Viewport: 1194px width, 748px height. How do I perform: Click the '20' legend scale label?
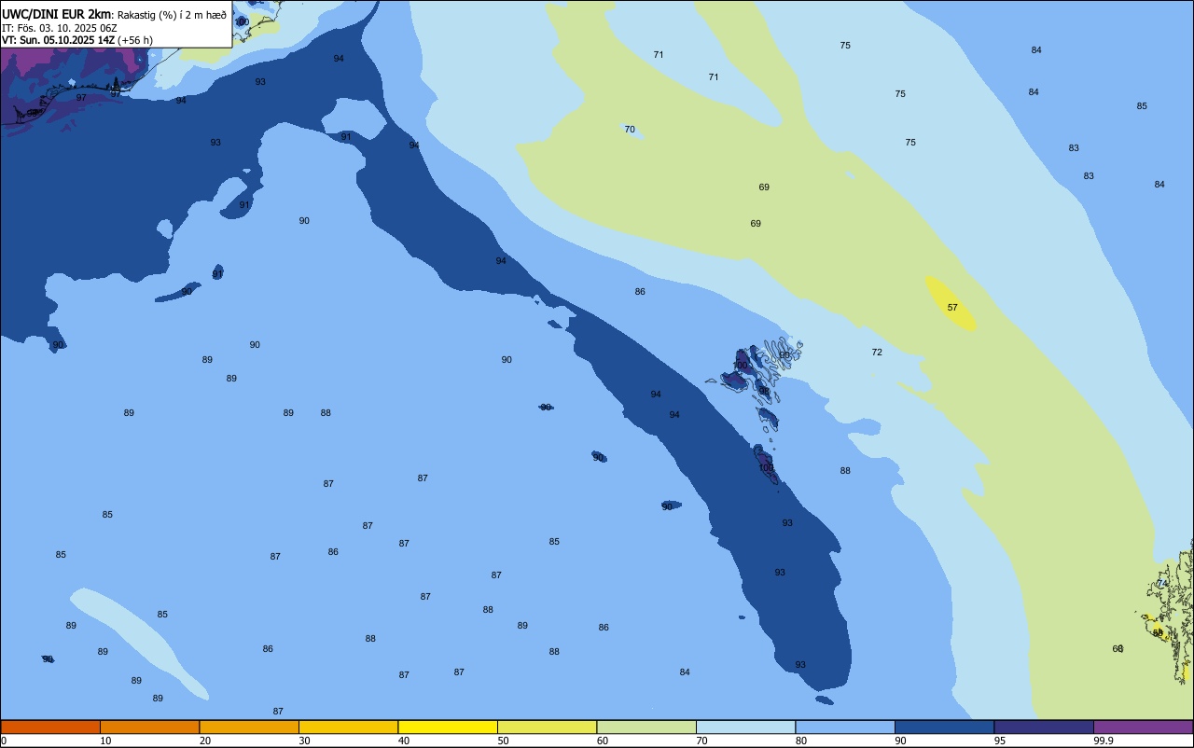(205, 741)
